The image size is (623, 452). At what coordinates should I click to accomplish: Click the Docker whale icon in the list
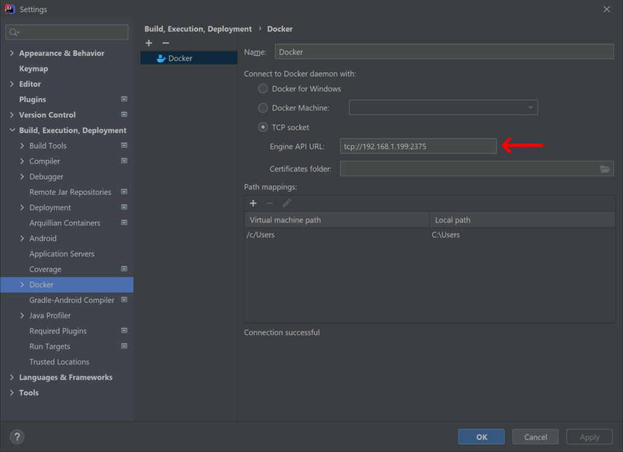point(161,58)
